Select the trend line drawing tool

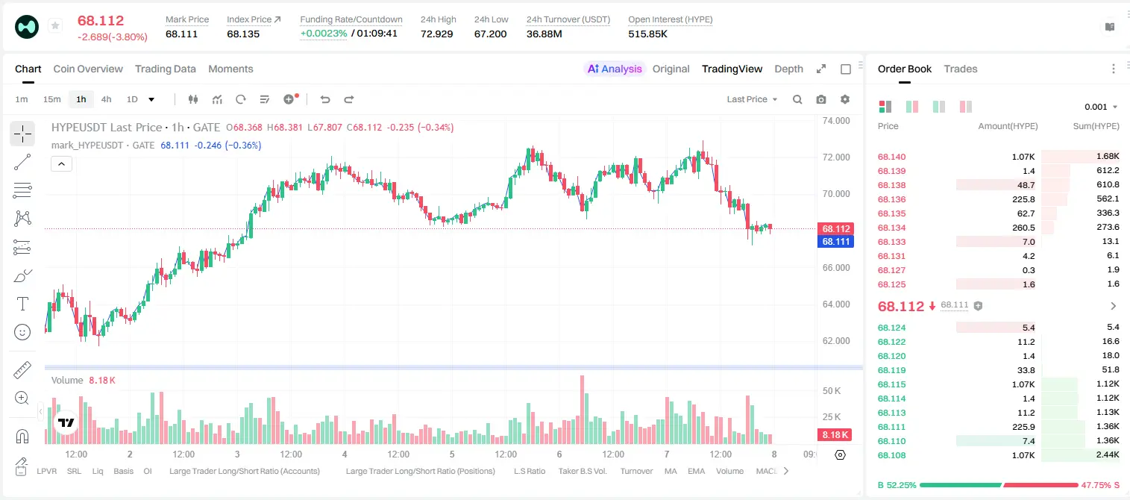[x=22, y=162]
